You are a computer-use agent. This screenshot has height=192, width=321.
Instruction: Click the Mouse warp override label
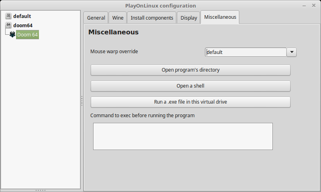[x=114, y=51]
